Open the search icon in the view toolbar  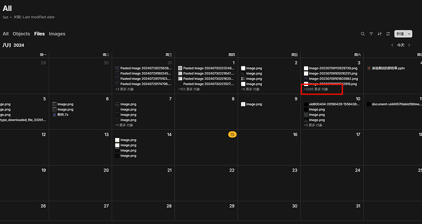point(363,34)
